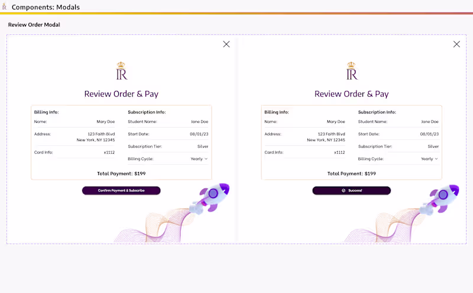Close the right Review Order modal
473x293 pixels.
(x=456, y=44)
